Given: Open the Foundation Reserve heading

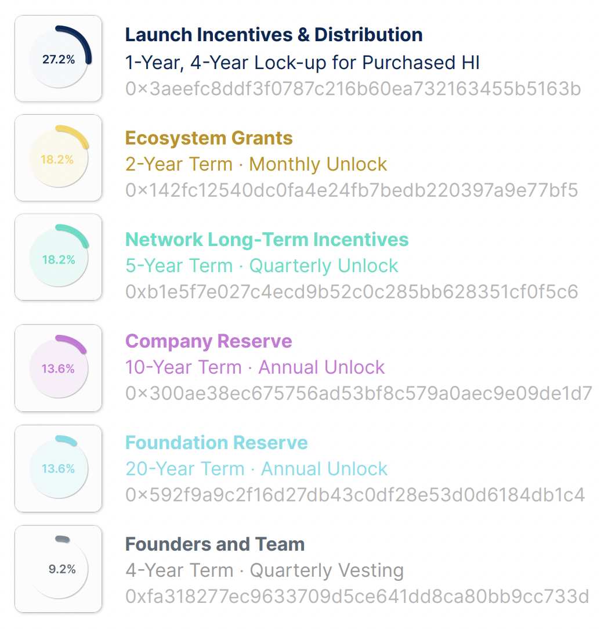Looking at the screenshot, I should tap(216, 443).
